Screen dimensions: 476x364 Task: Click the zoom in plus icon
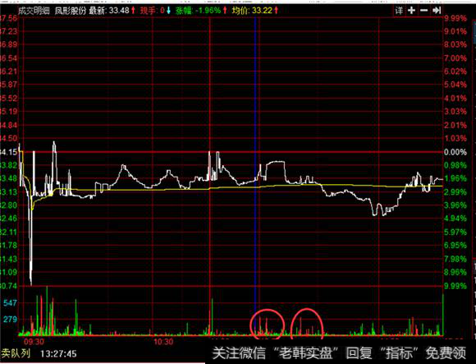pos(411,11)
